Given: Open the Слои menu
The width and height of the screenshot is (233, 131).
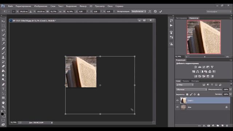Looking at the screenshot, I should point(53,6).
